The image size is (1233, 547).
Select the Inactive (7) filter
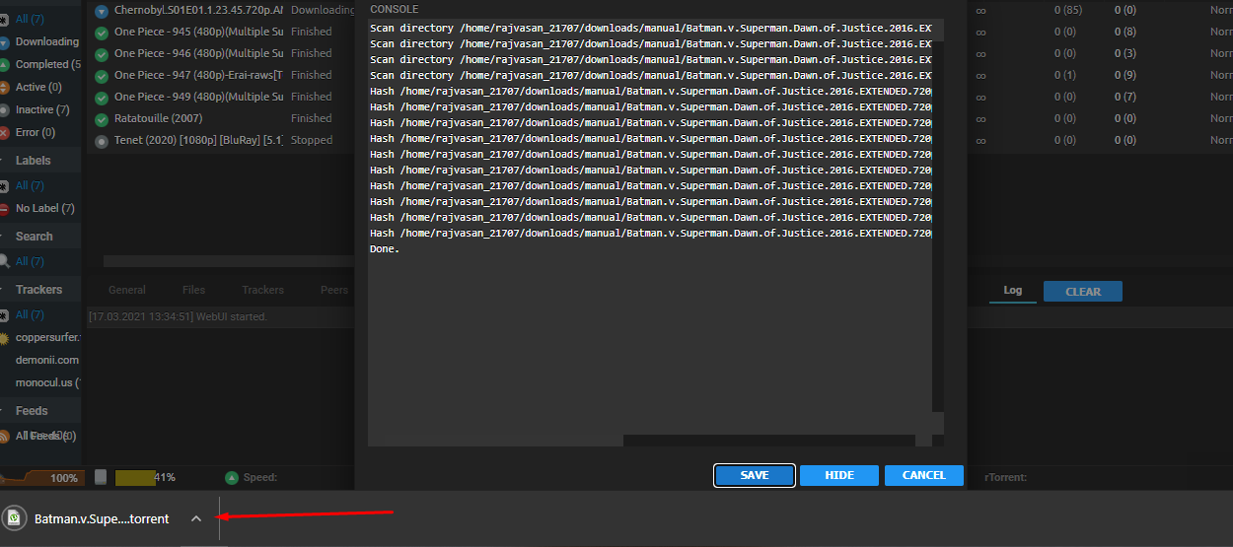(x=42, y=110)
